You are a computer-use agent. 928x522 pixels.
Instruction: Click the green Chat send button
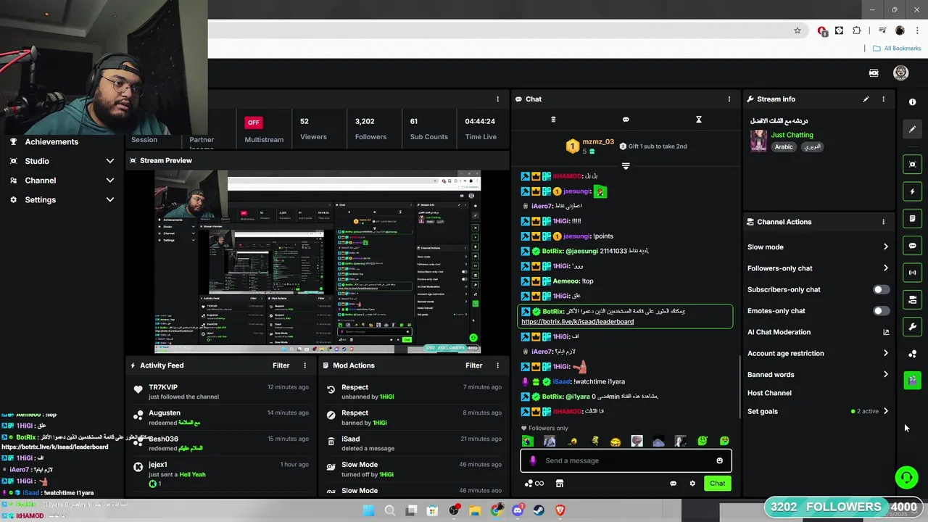pos(717,484)
